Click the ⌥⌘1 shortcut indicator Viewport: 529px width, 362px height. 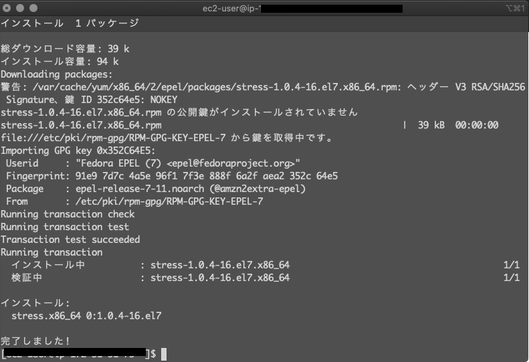coord(515,8)
